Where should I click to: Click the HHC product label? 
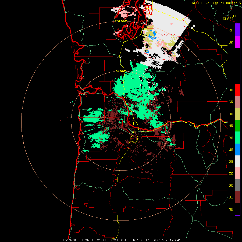pos(236,16)
